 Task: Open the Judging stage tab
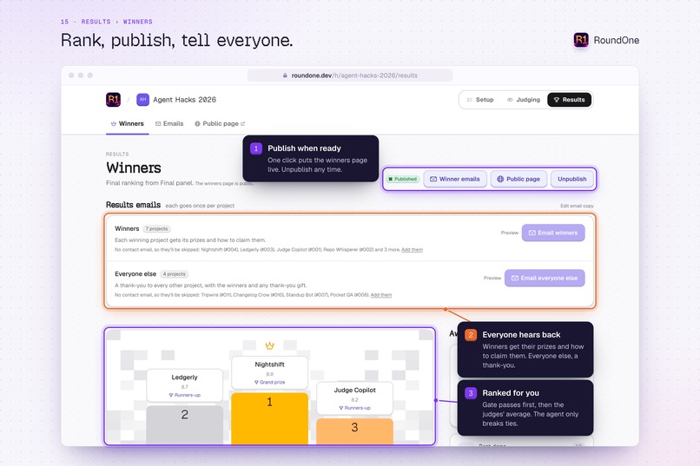click(524, 100)
